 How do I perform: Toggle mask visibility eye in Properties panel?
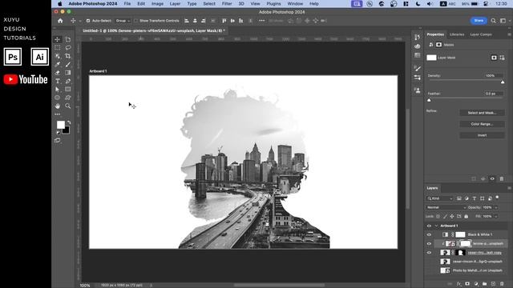(492, 179)
